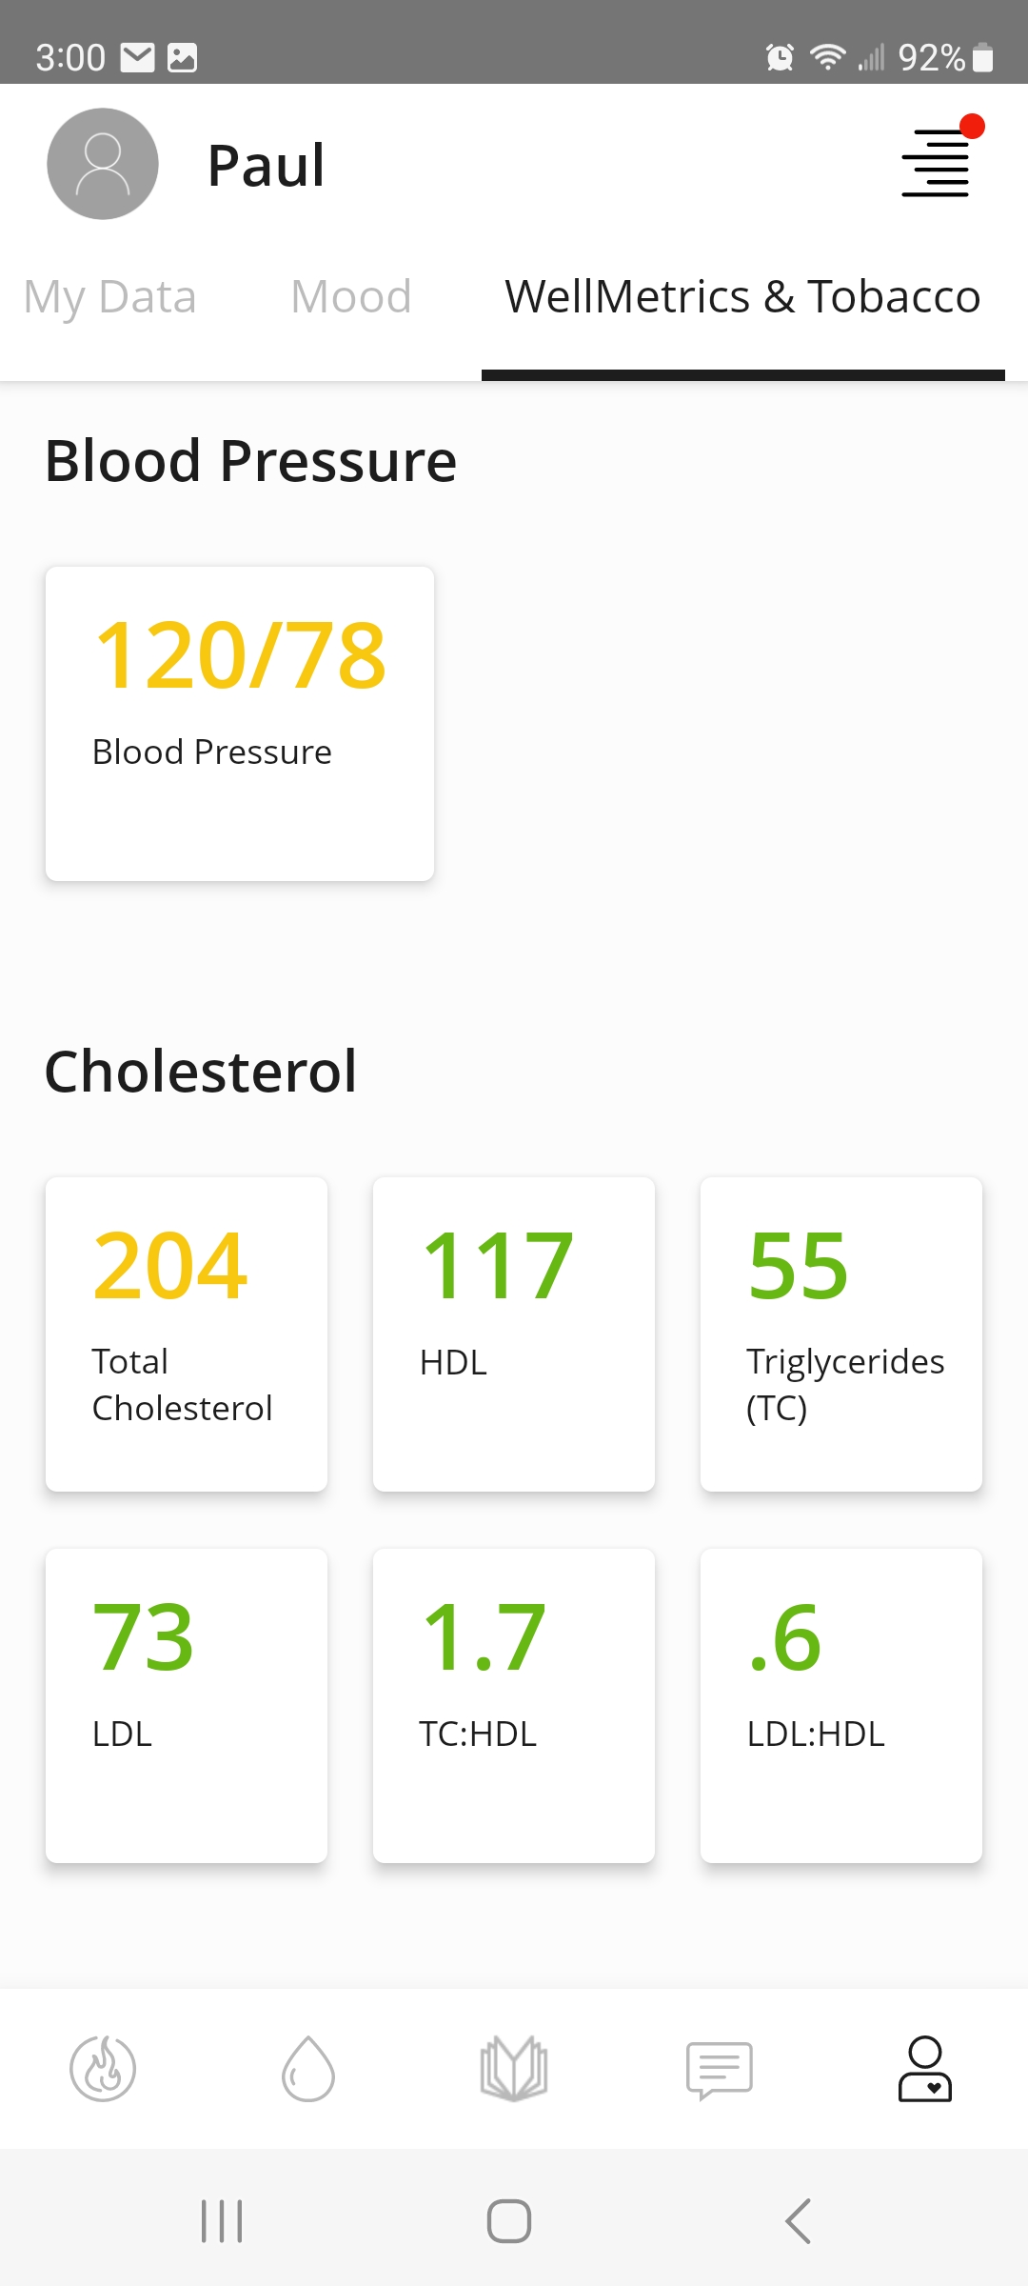
Task: Open the 204 Total Cholesterol card
Action: (187, 1334)
